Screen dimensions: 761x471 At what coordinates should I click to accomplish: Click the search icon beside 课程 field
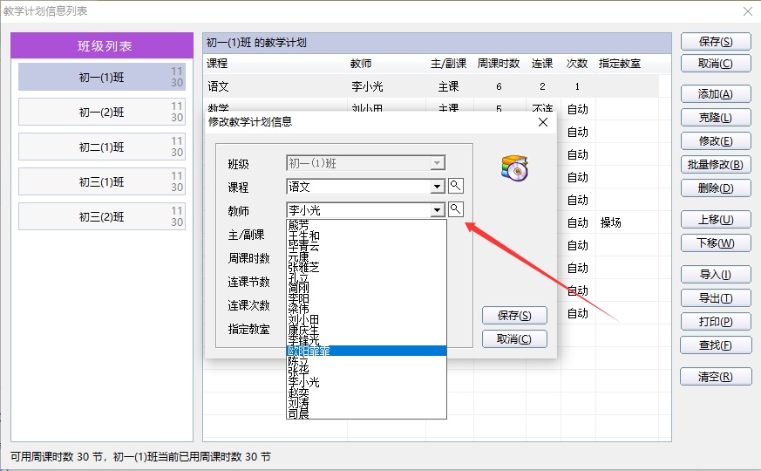[x=456, y=186]
